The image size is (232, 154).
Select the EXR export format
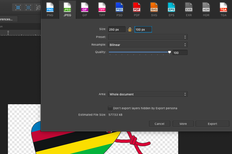189,9
